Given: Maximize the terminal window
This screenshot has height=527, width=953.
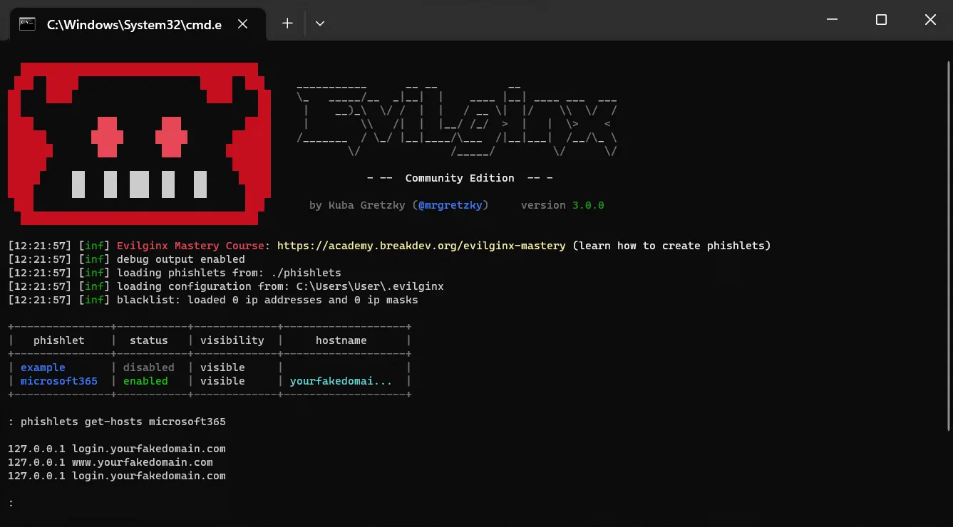Looking at the screenshot, I should click(x=881, y=20).
